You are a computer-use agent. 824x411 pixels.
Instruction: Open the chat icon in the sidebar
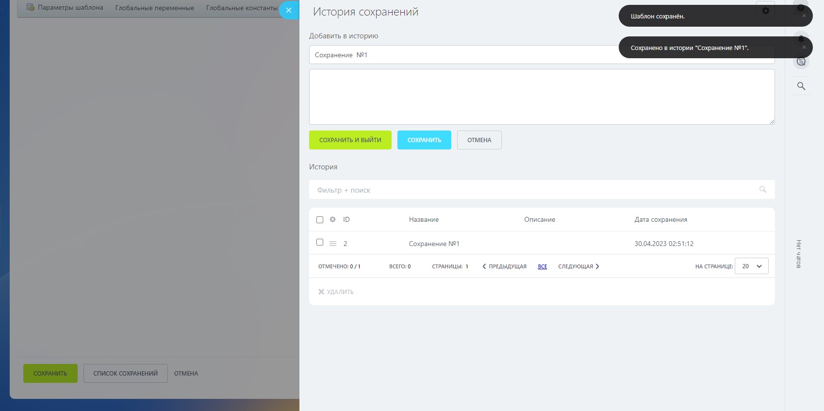coord(801,62)
